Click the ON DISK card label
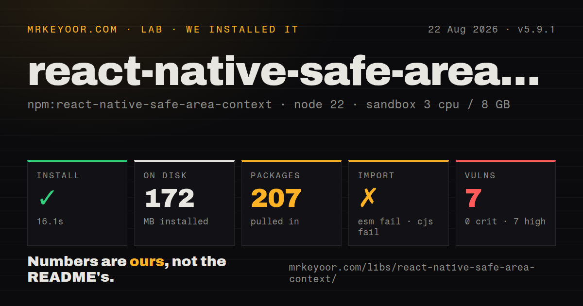The image size is (583, 306). pos(165,176)
